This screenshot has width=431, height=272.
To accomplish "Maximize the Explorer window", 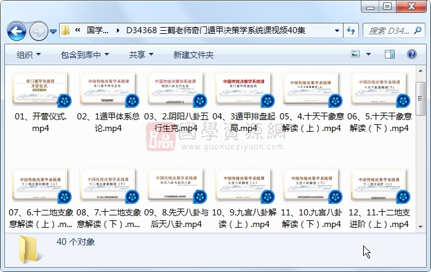I will point(387,6).
